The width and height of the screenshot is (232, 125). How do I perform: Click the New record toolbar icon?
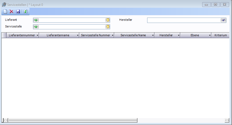(5, 11)
